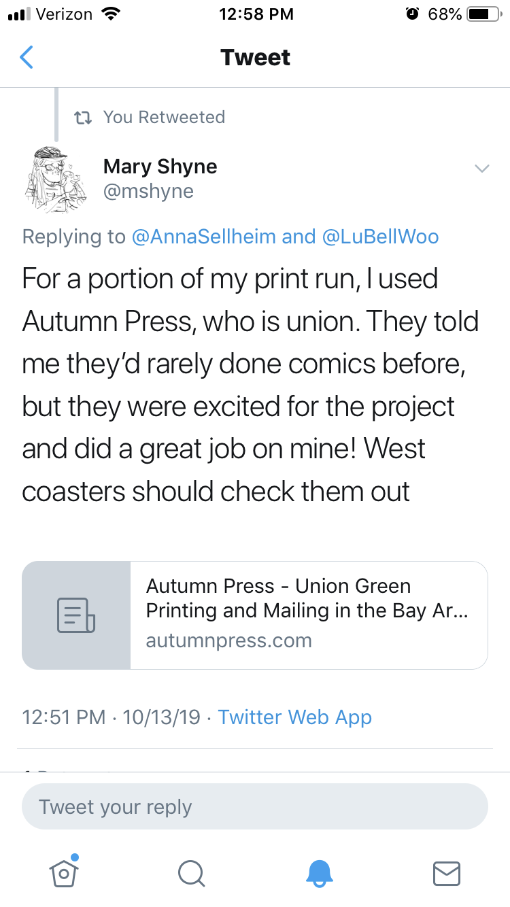510x907 pixels.
Task: Open the Home tab icon
Action: (64, 872)
